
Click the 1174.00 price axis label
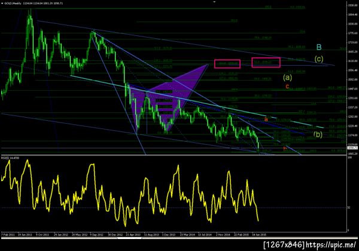coord(353,135)
